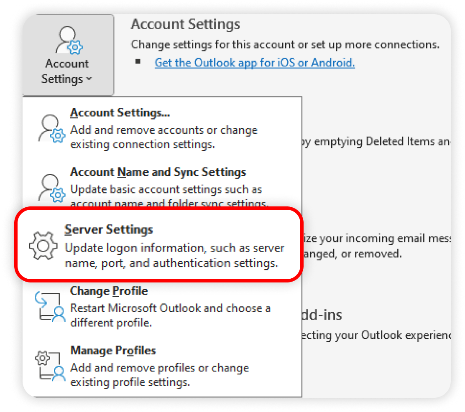Collapse the Account Settings dropdown chevron

coord(89,79)
